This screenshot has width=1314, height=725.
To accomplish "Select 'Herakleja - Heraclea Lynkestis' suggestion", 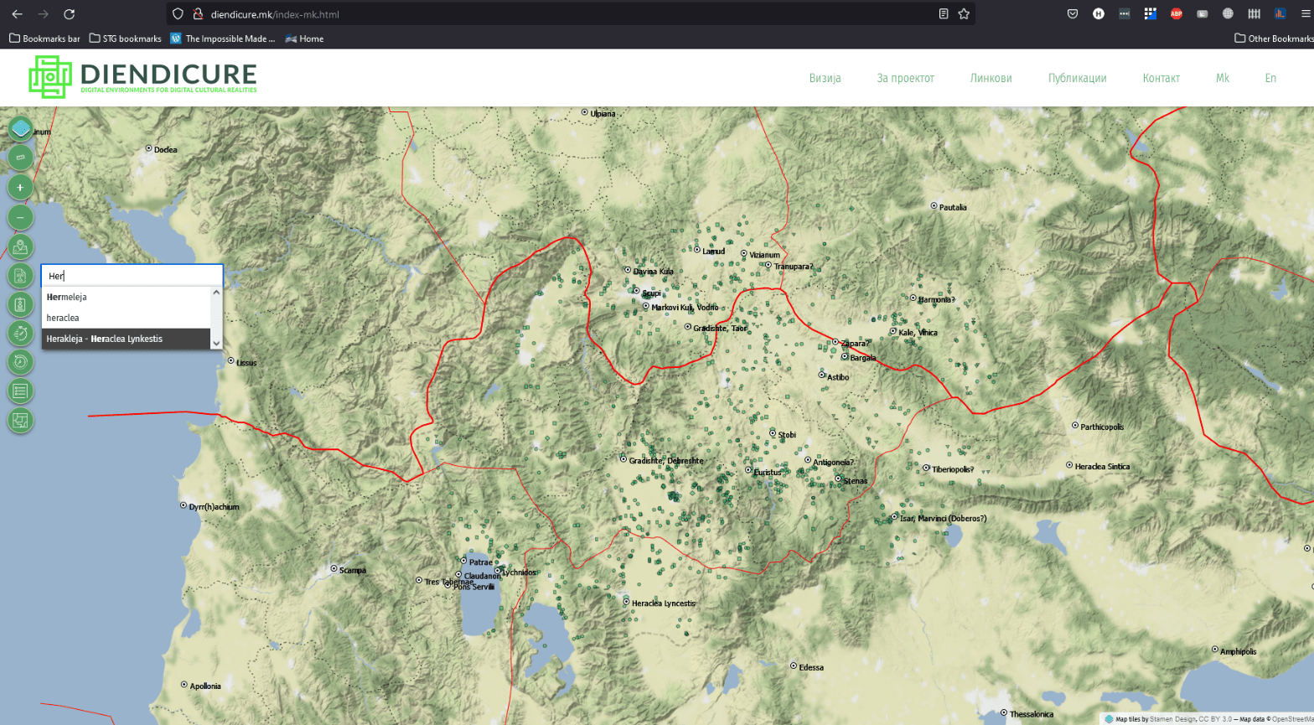I will 126,339.
